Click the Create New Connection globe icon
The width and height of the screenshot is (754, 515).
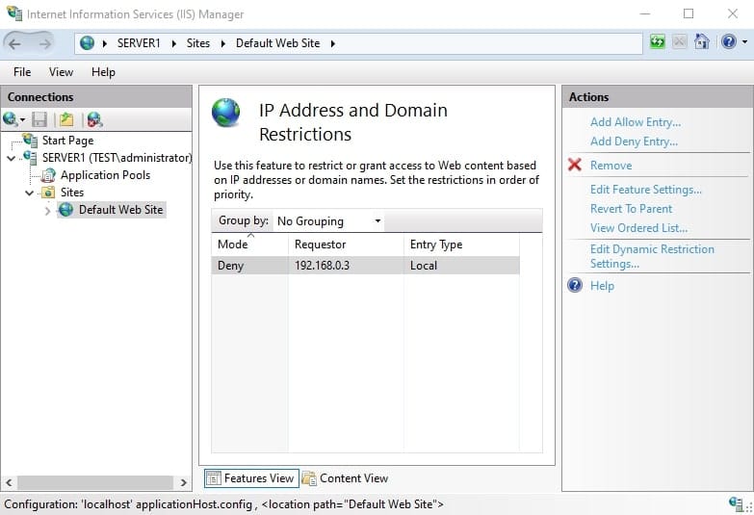click(x=10, y=118)
